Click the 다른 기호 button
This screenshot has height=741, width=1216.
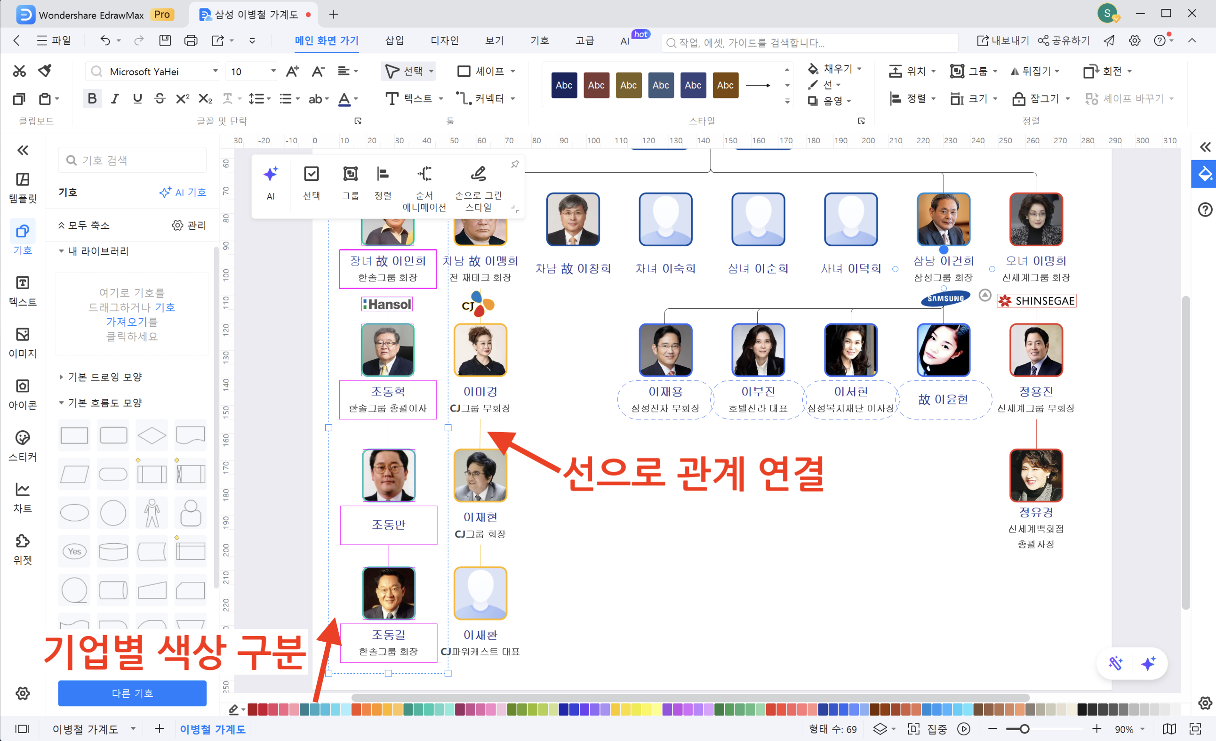click(132, 693)
